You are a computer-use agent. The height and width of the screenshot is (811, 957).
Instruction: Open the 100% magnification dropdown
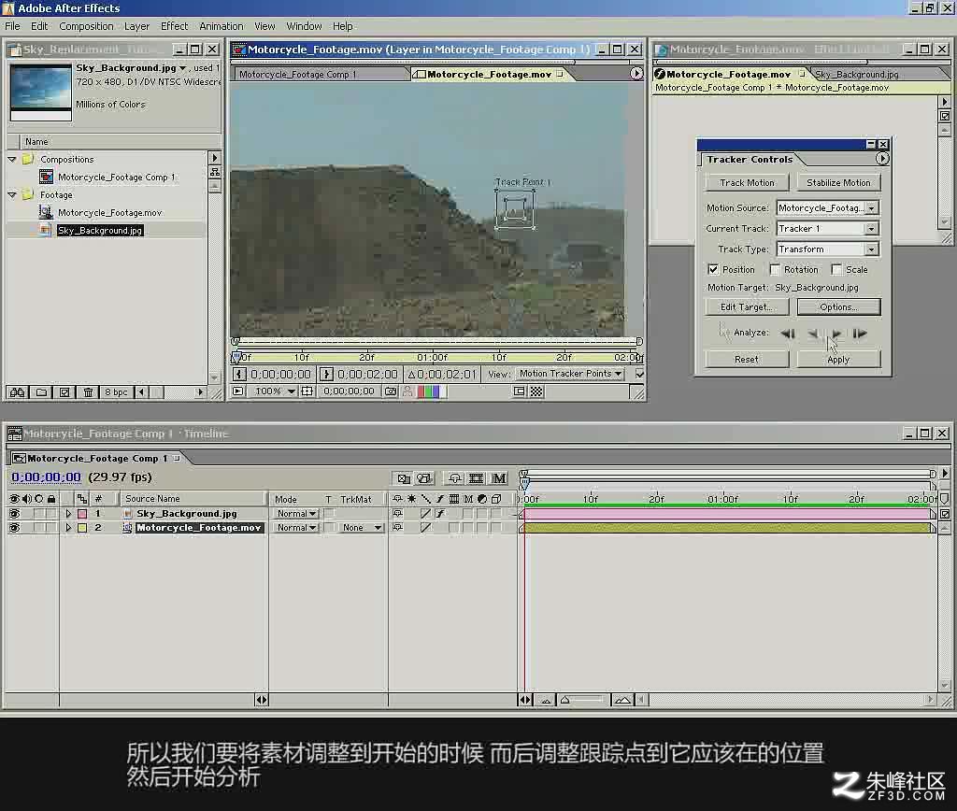(275, 391)
